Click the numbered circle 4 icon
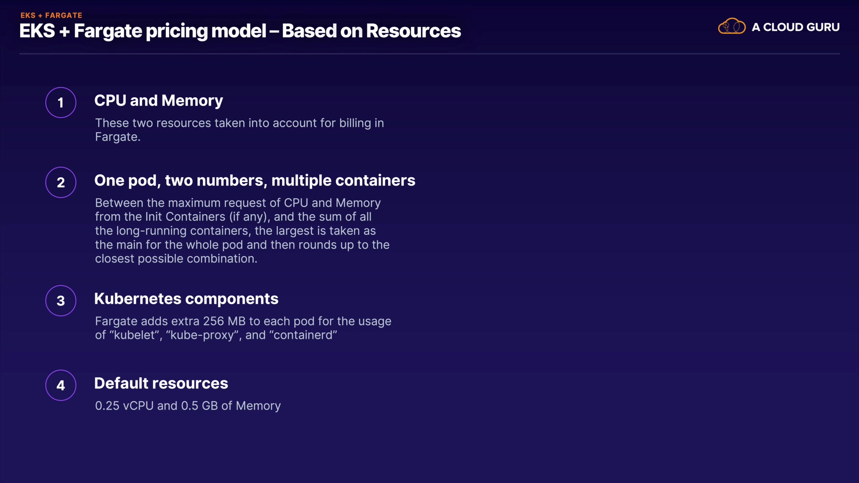Viewport: 859px width, 483px height. coord(61,385)
